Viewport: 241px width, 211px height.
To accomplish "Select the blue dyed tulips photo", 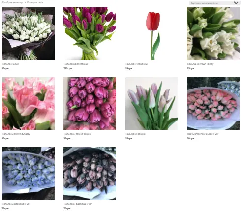I will (28, 173).
